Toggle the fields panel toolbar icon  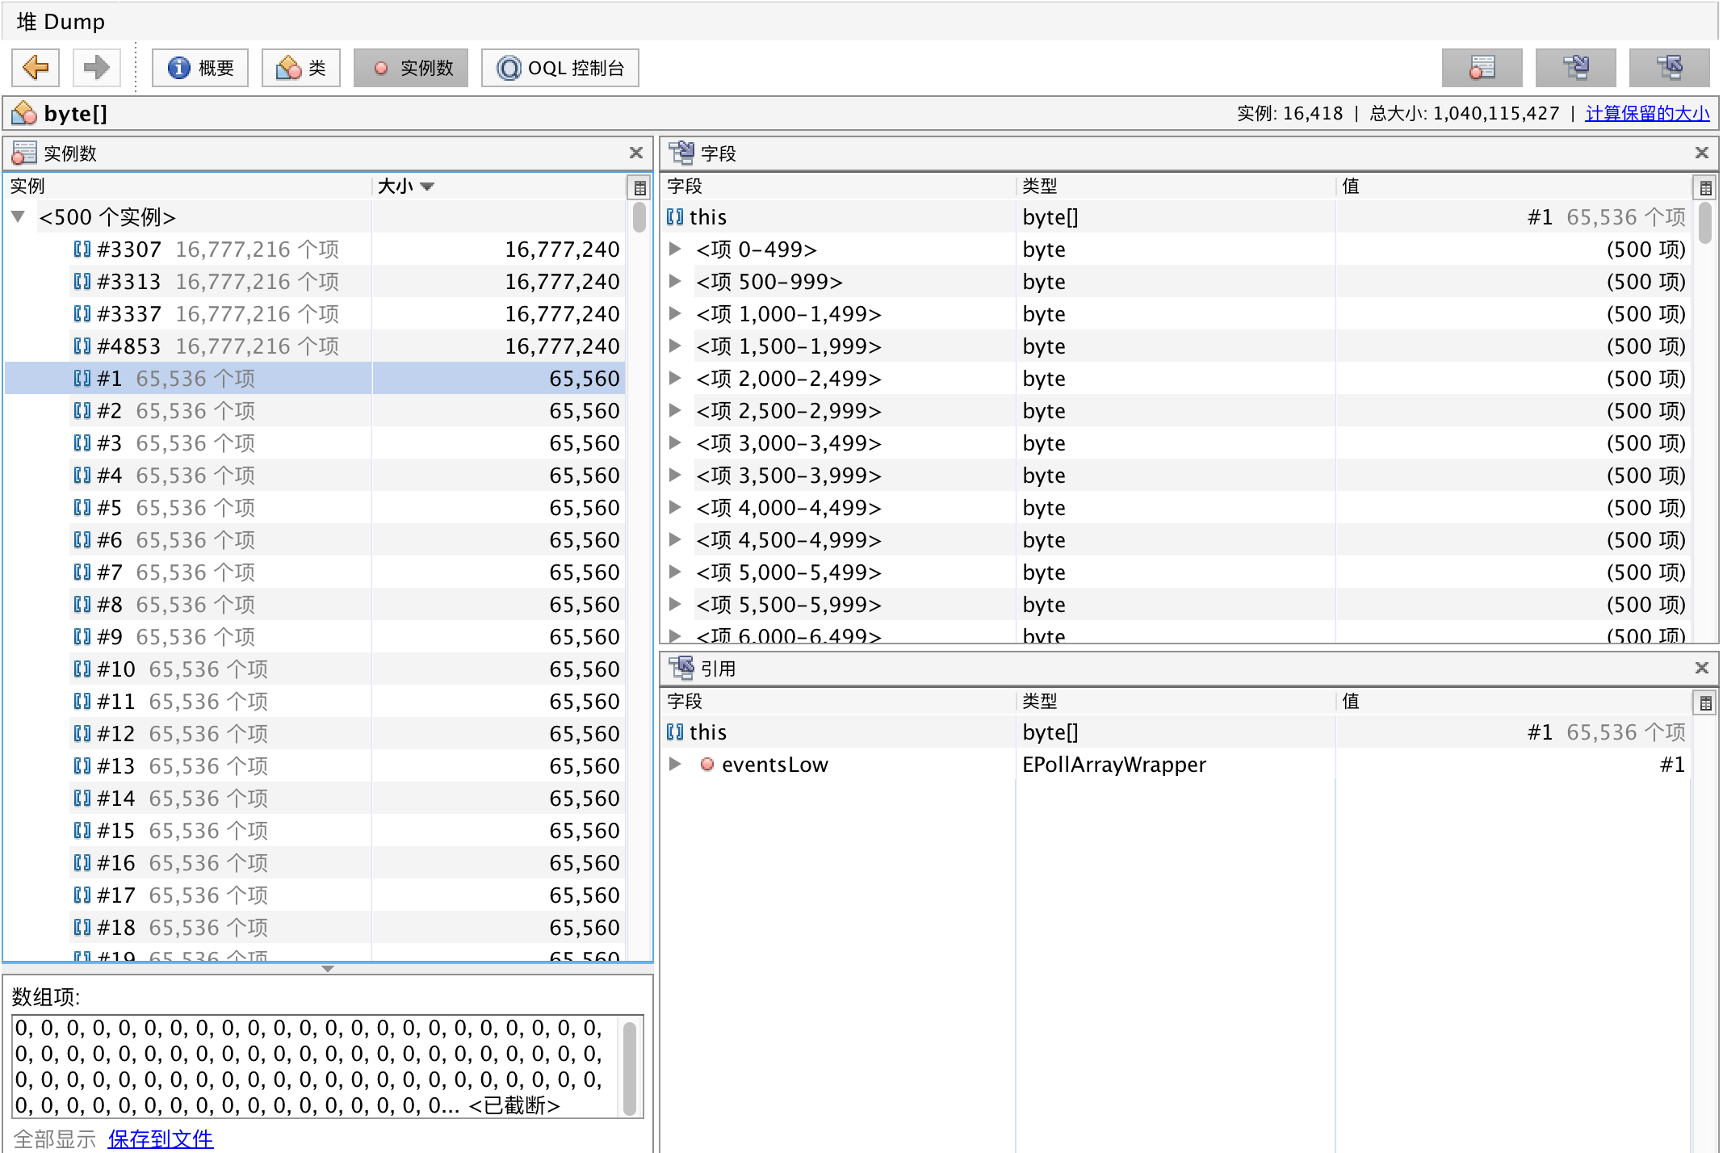point(1575,68)
